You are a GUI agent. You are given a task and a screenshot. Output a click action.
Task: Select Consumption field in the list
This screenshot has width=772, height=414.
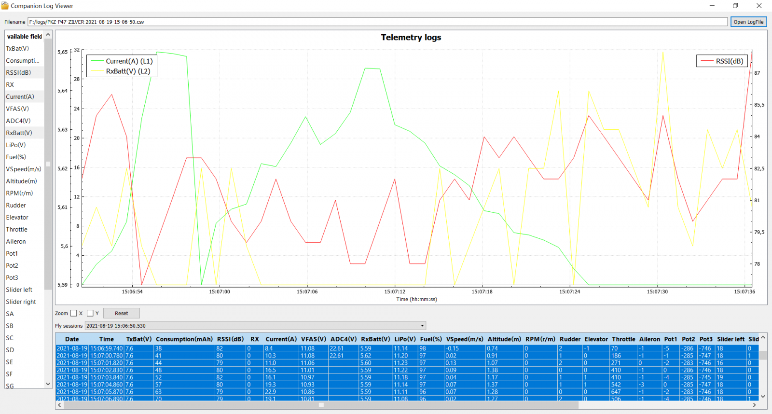click(x=24, y=60)
